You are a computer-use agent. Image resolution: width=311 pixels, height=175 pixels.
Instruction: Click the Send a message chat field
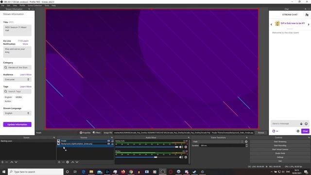(285, 123)
